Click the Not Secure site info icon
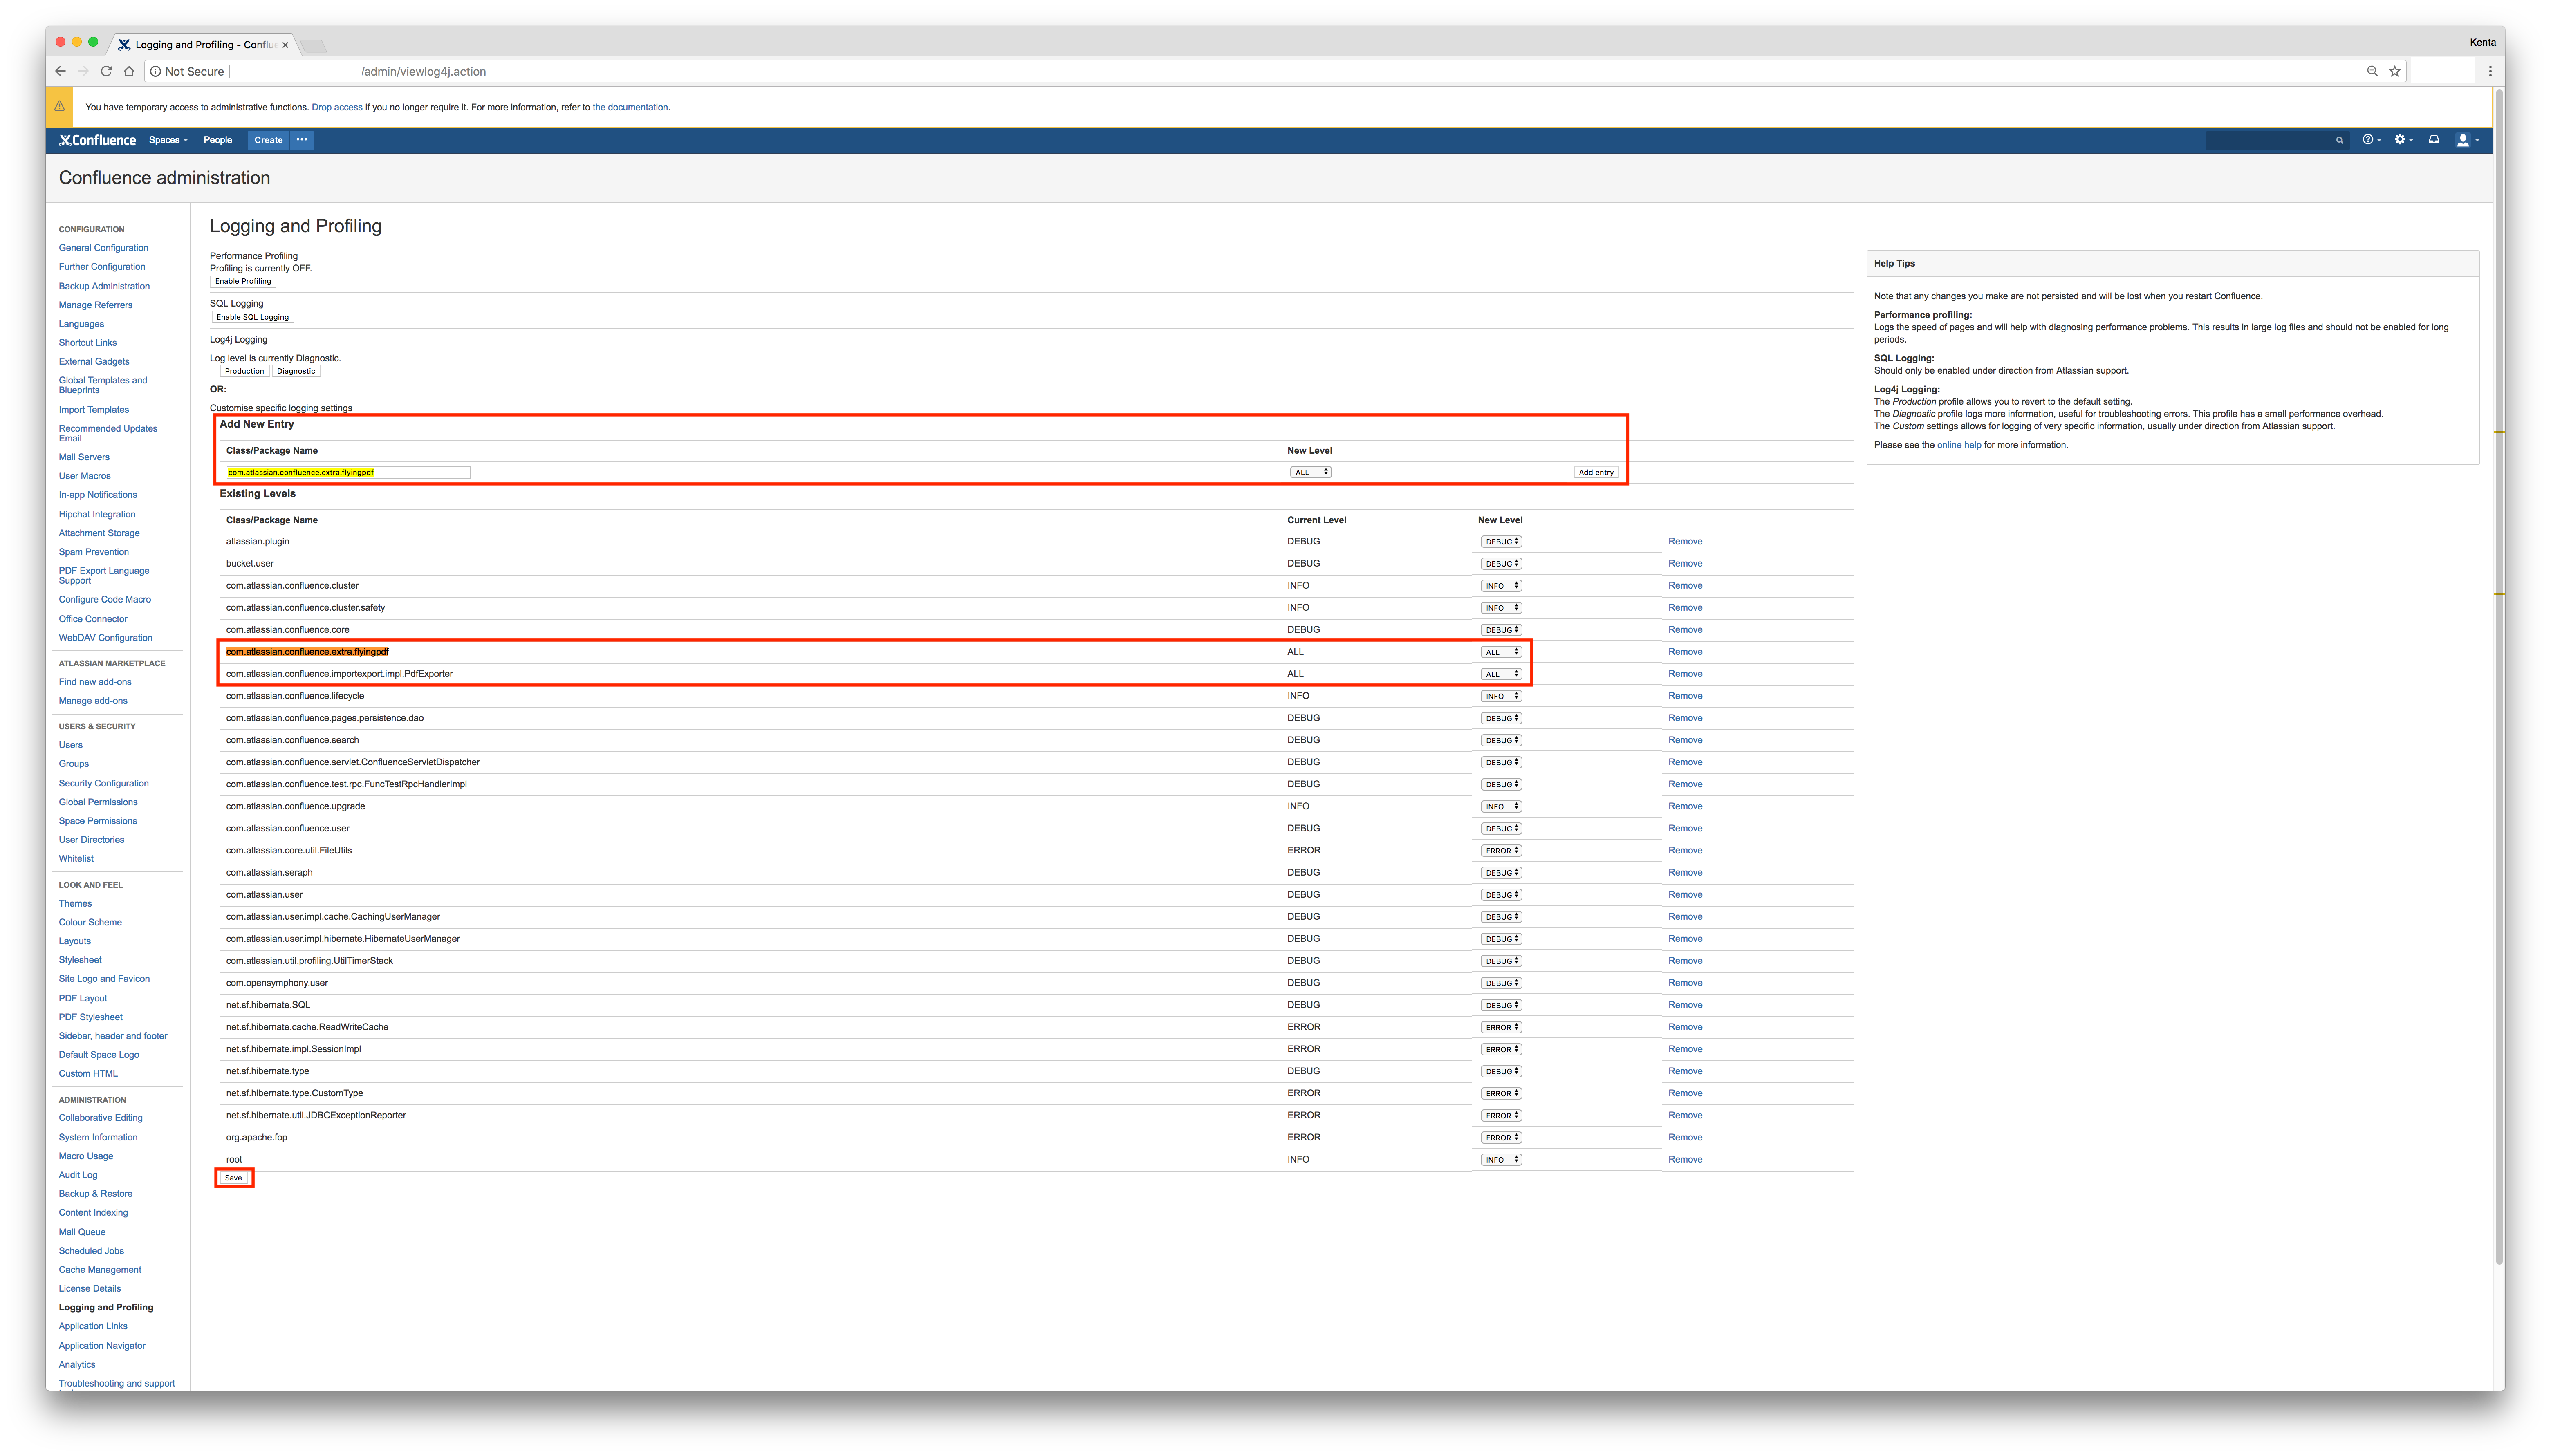Image resolution: width=2551 pixels, height=1456 pixels. 155,71
